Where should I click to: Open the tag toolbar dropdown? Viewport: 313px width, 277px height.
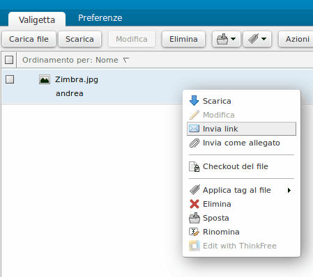(257, 39)
